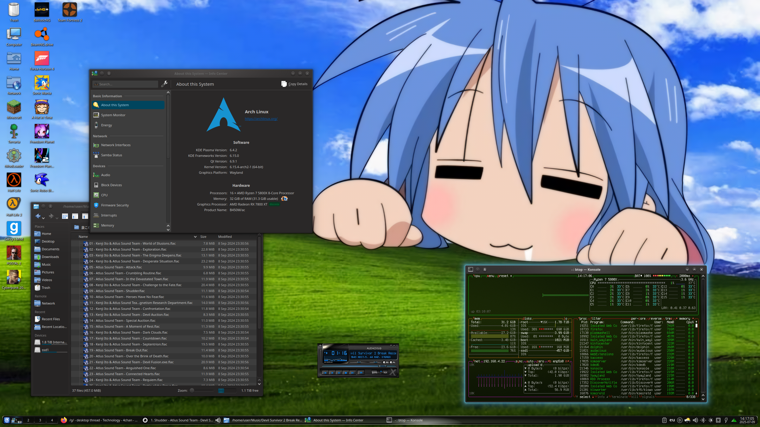
Task: Open Downloads in Dolphin Places panel
Action: [x=50, y=257]
